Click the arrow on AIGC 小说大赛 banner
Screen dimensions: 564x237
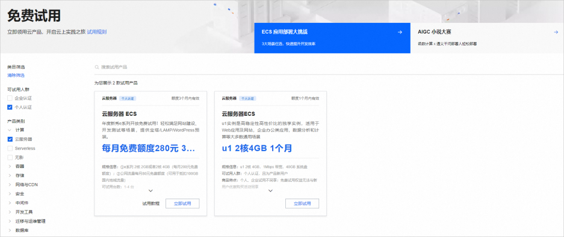[556, 32]
